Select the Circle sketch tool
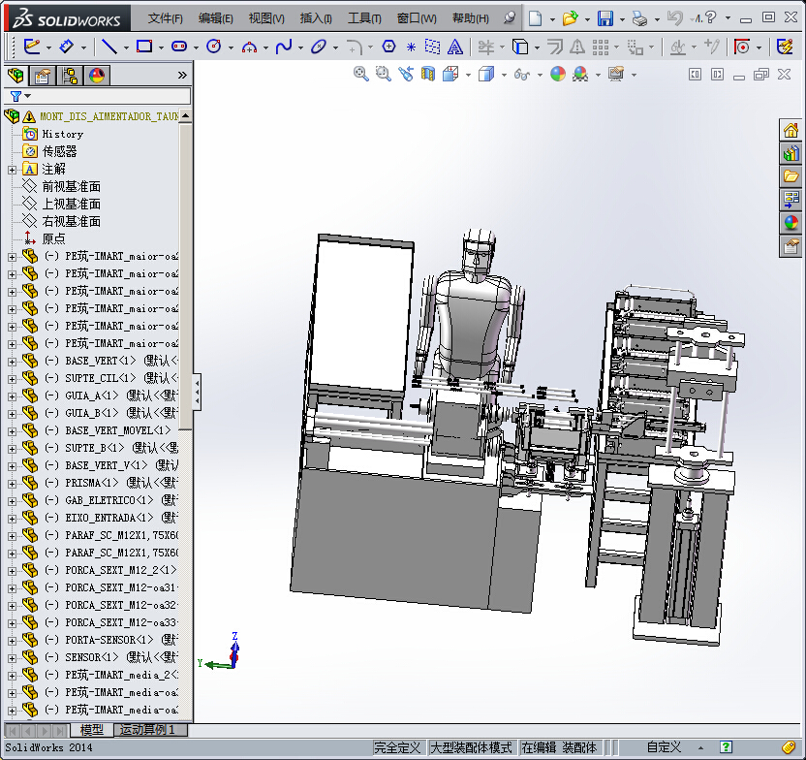 pyautogui.click(x=214, y=46)
